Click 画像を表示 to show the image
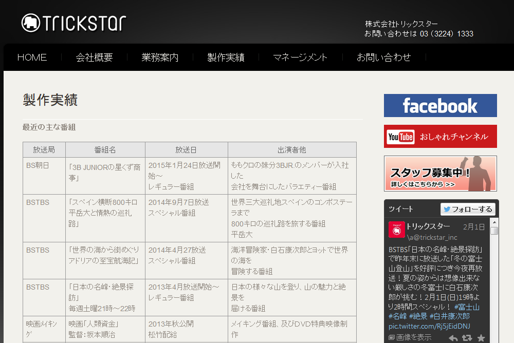Screen dimensions: 514x343 point(410,337)
